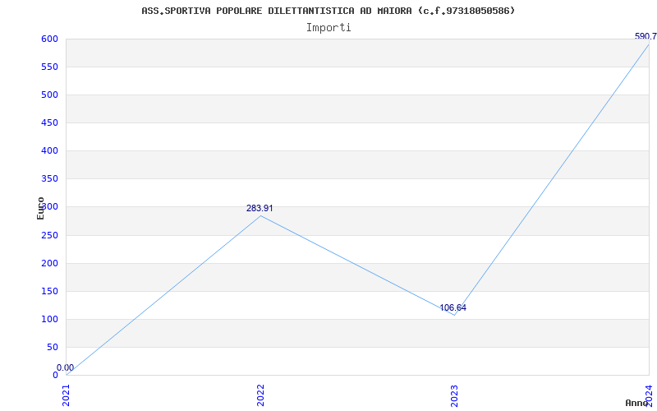The image size is (657, 411).
Task: Click the chart title ASS.SPORTIVA POPOLARE DILETTANTISTICA AD MAIORA
Action: pos(328,11)
